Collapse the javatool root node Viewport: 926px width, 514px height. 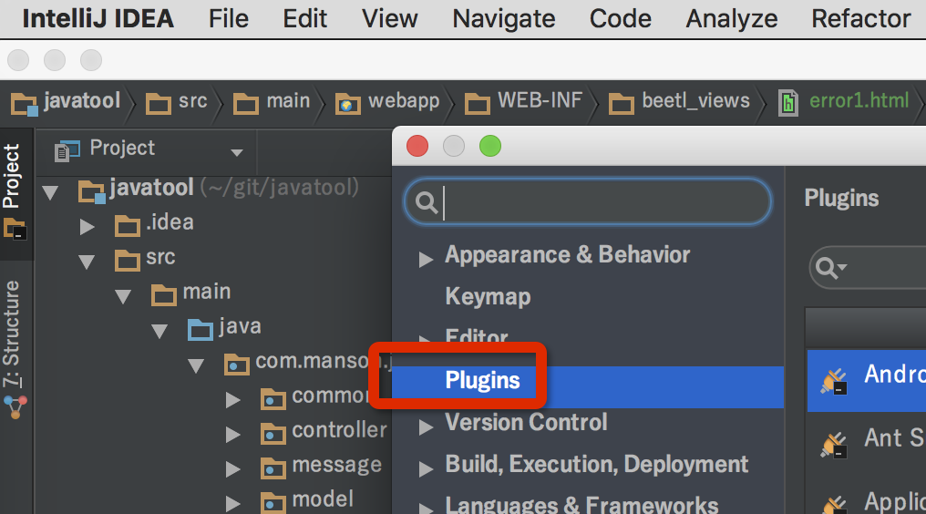[51, 192]
